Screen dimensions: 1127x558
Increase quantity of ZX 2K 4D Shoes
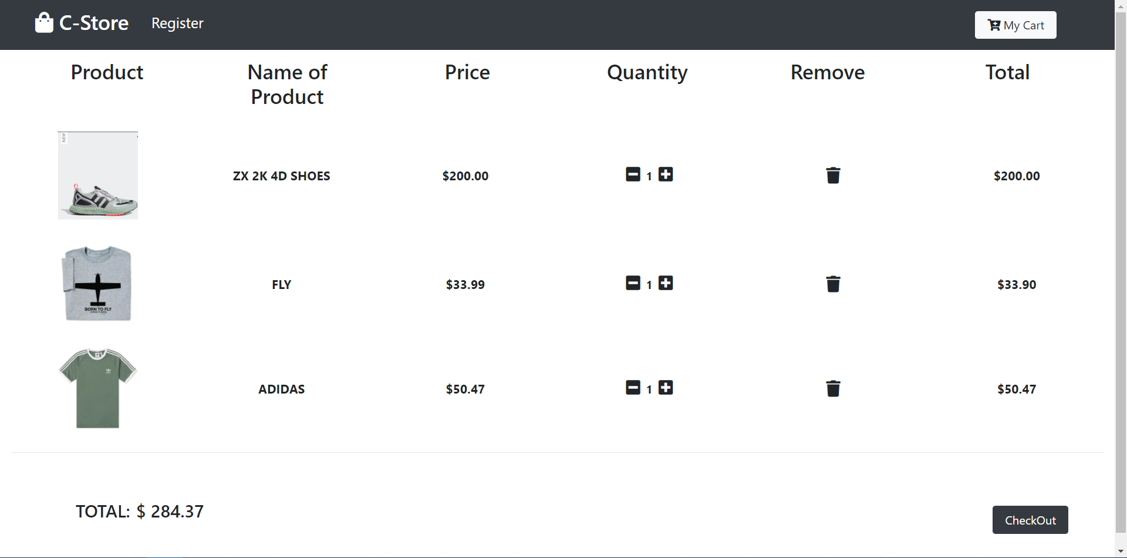pyautogui.click(x=666, y=174)
